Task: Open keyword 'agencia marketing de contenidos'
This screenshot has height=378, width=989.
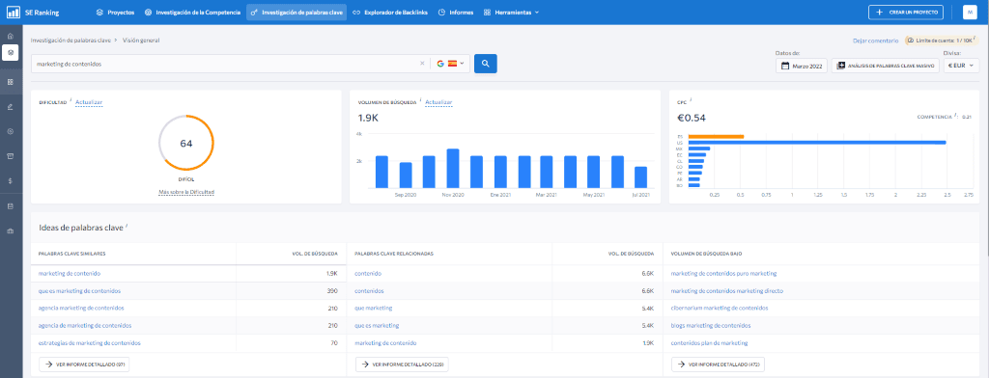Action: point(81,308)
